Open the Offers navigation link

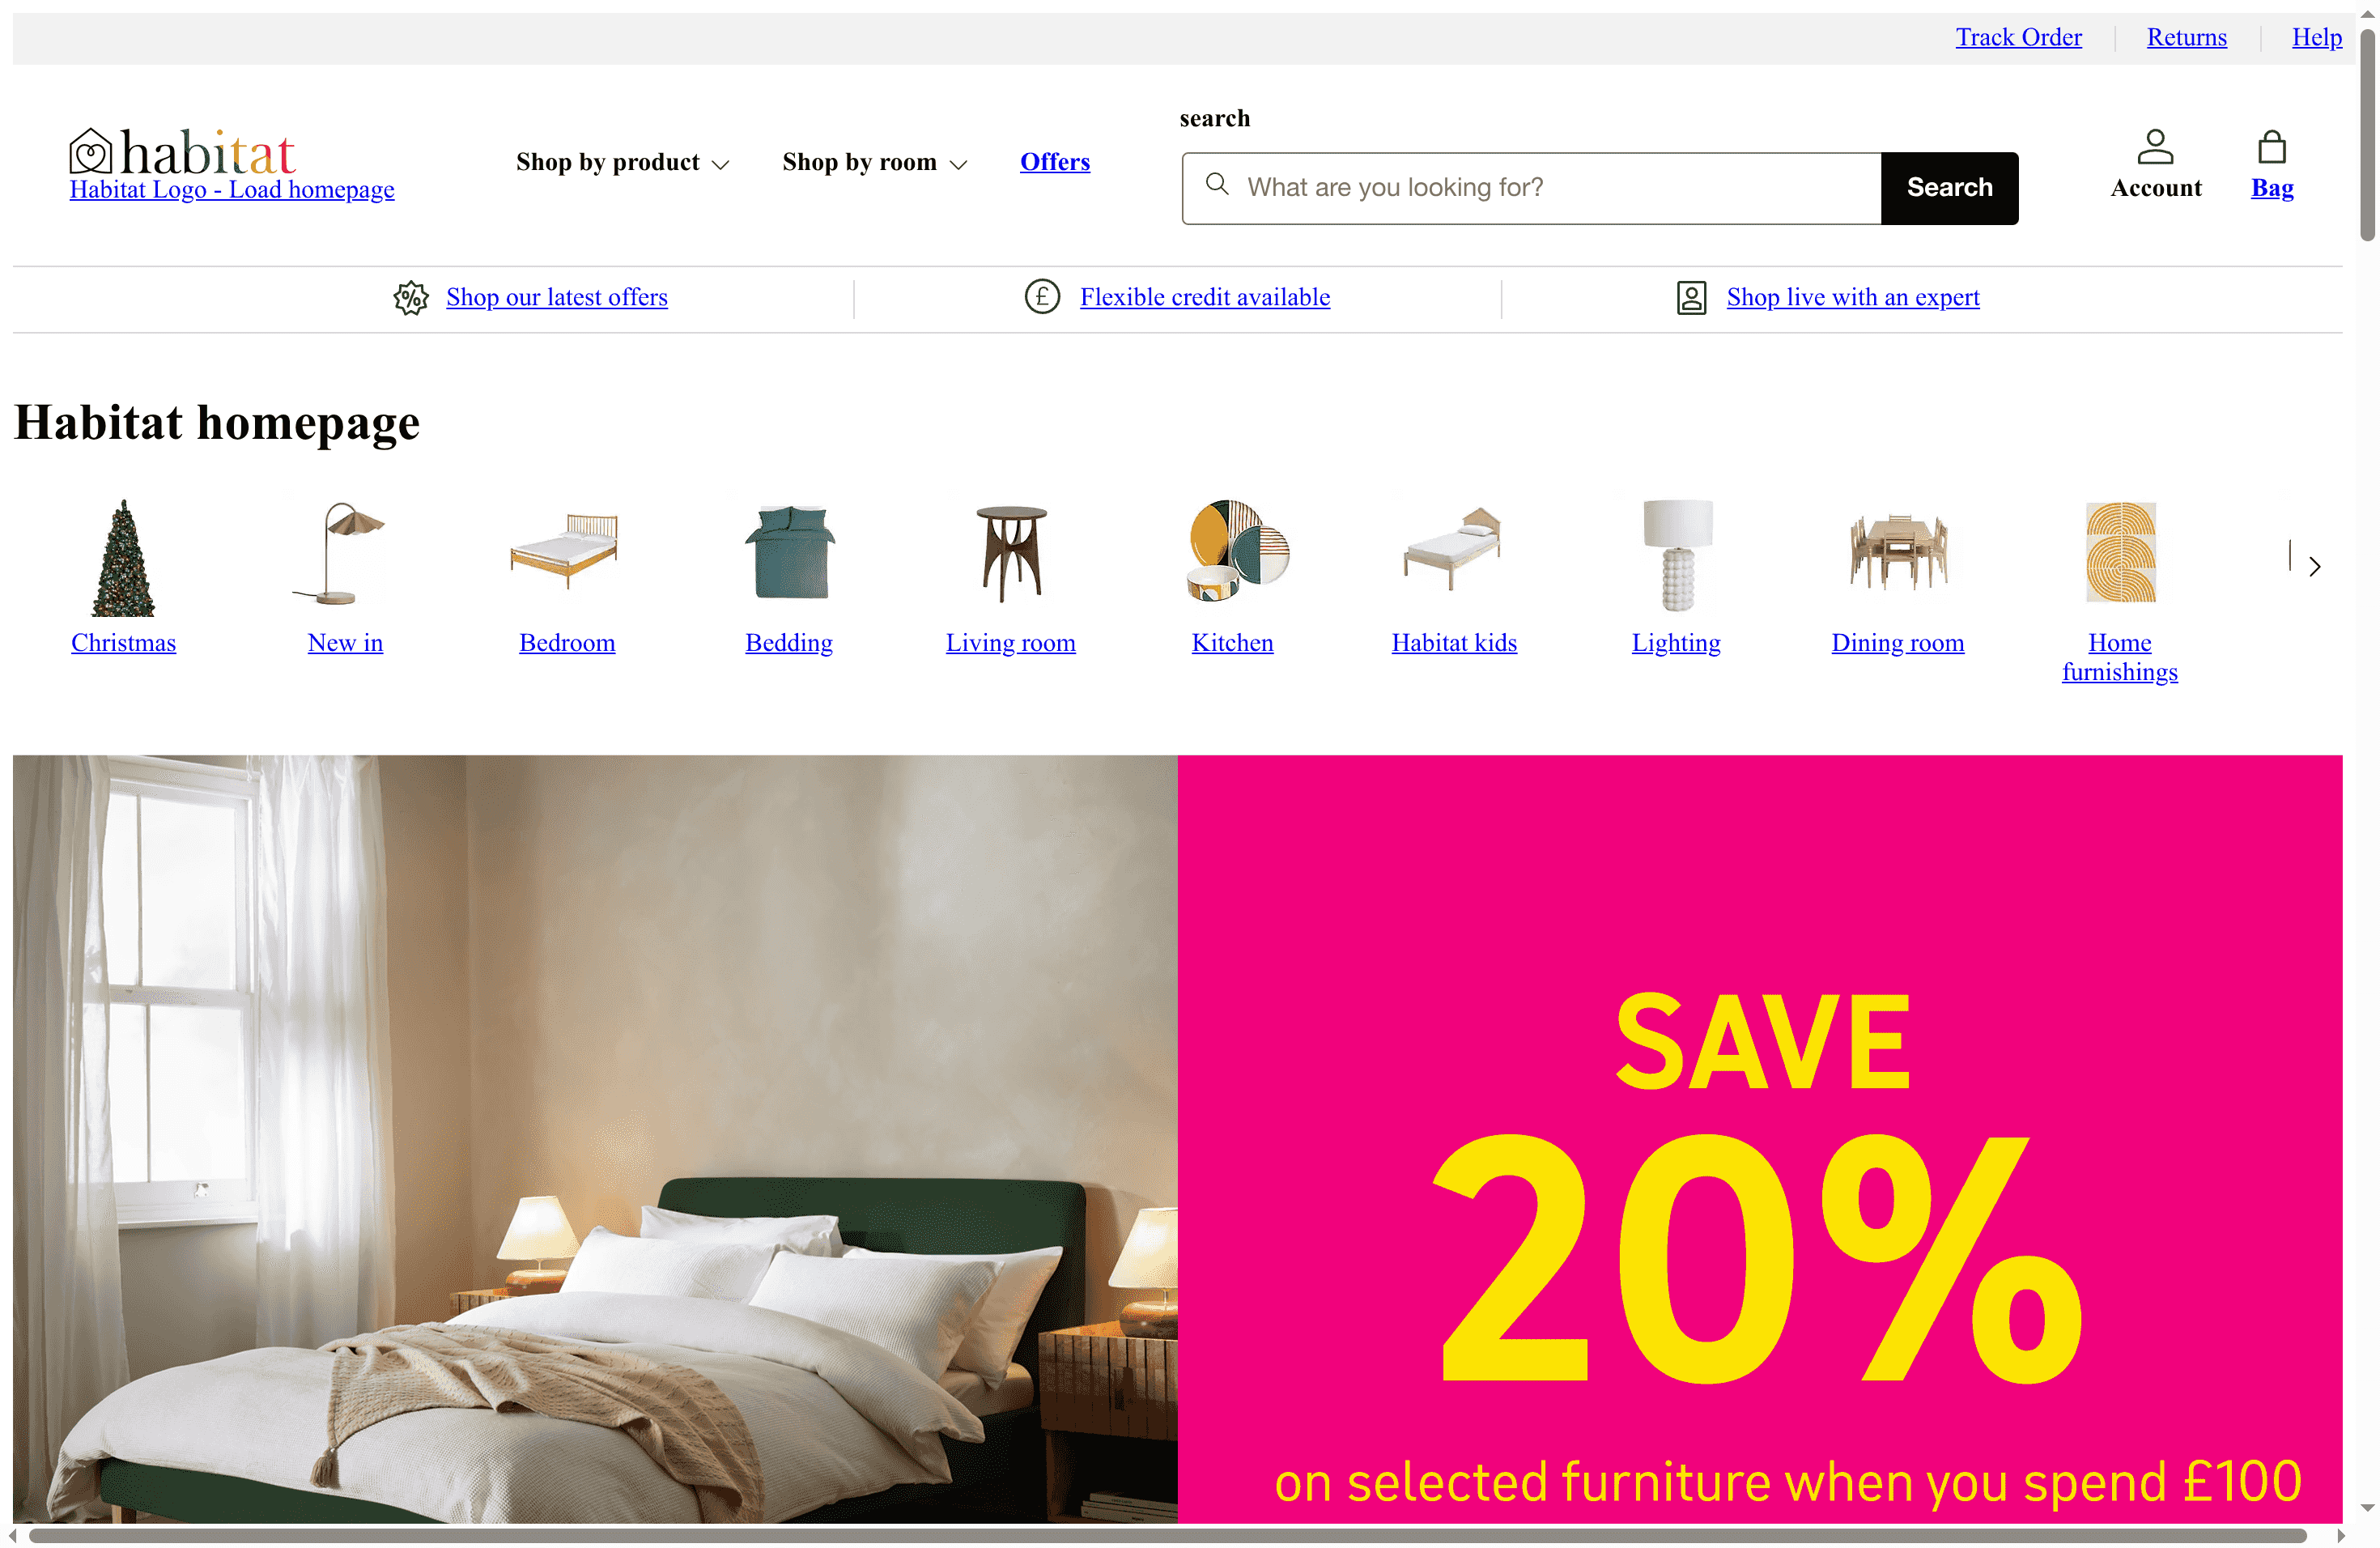pyautogui.click(x=1054, y=162)
